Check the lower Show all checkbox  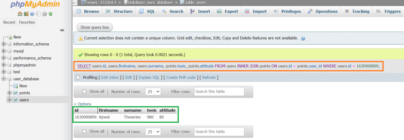84,131
